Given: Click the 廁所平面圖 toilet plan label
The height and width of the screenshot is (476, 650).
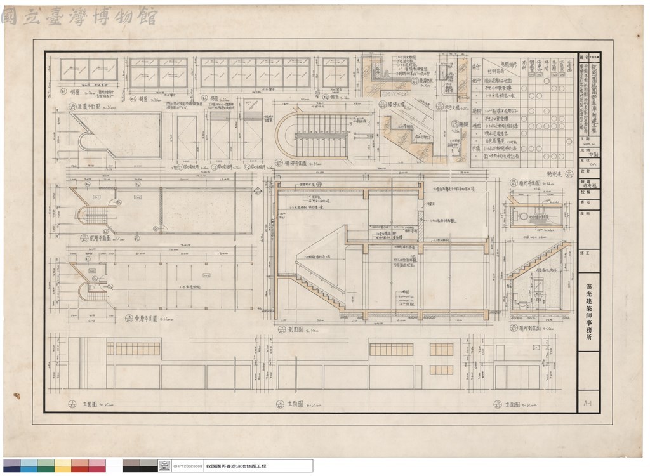Looking at the screenshot, I should click(530, 183).
